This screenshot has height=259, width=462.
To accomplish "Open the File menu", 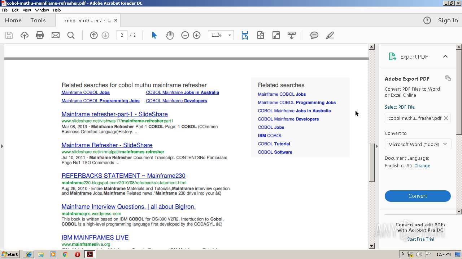I will (5, 10).
